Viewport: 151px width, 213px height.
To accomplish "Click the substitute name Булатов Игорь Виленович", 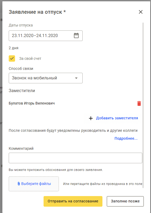I will (x=32, y=103).
